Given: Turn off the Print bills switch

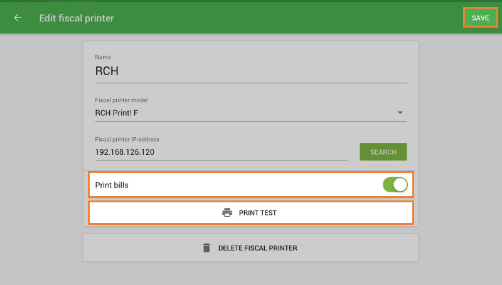Looking at the screenshot, I should click(395, 185).
